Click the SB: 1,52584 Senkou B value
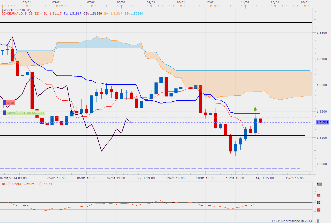This screenshot has width=331, height=223. (134, 13)
